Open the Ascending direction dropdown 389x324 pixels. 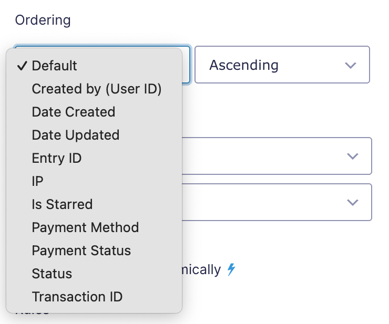point(282,65)
